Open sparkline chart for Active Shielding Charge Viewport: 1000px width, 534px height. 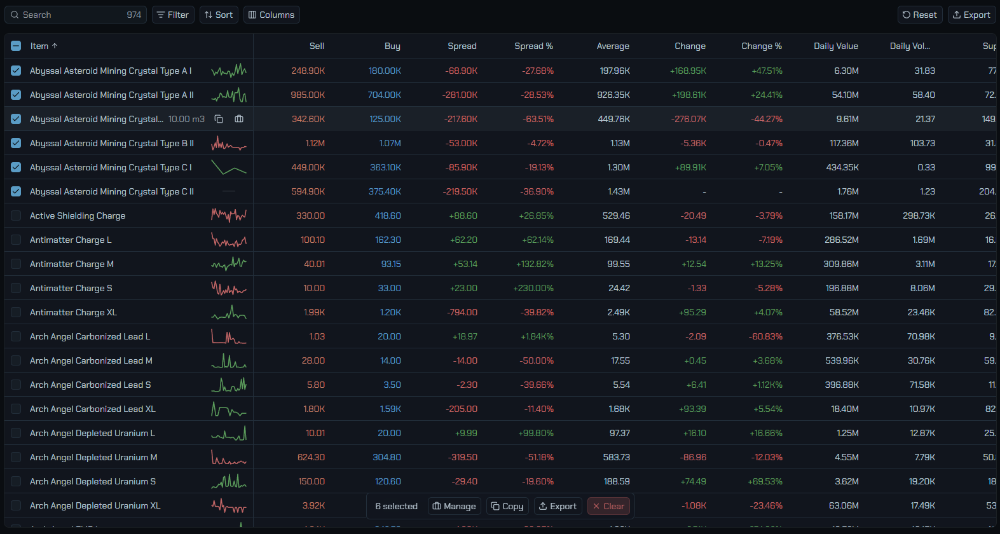click(229, 216)
